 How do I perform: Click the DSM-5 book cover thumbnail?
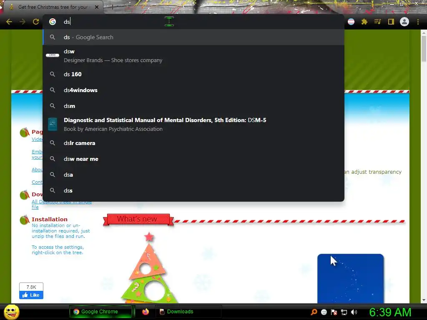[53, 124]
